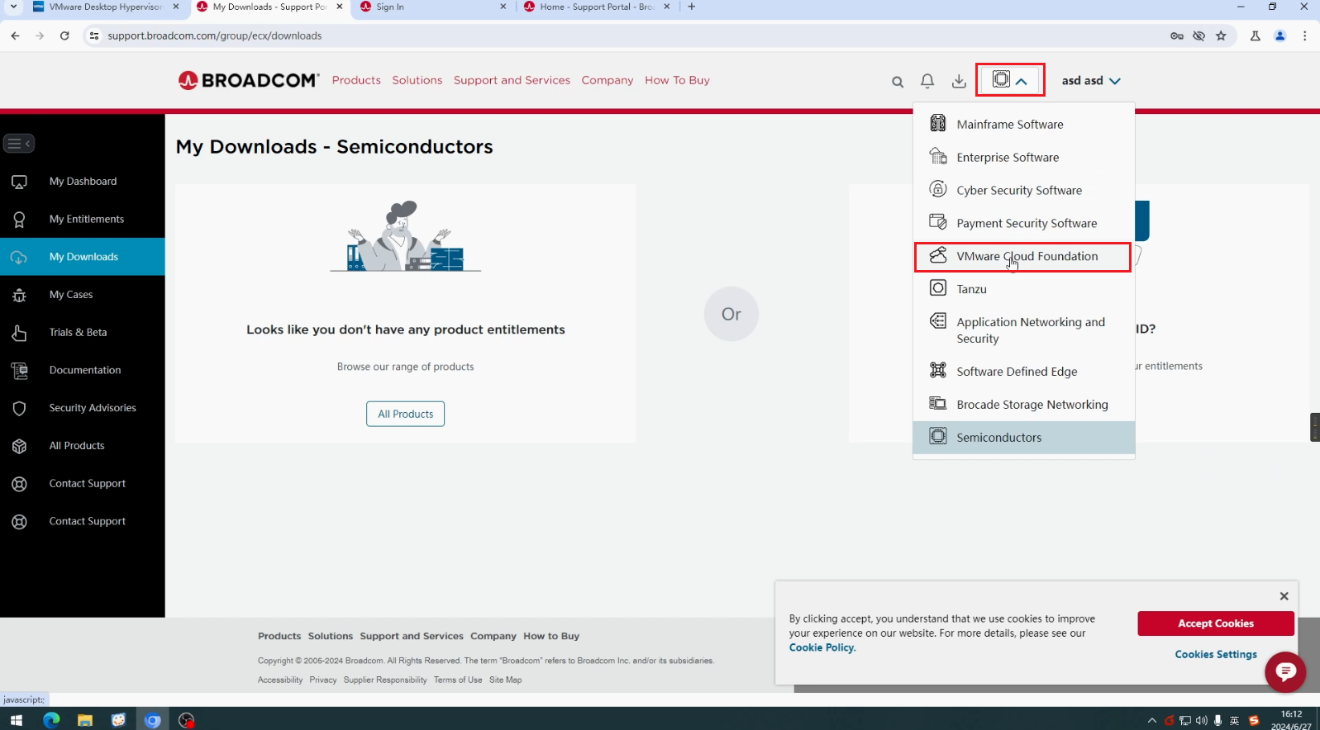1320x730 pixels.
Task: Open the live chat bubble
Action: pyautogui.click(x=1285, y=672)
